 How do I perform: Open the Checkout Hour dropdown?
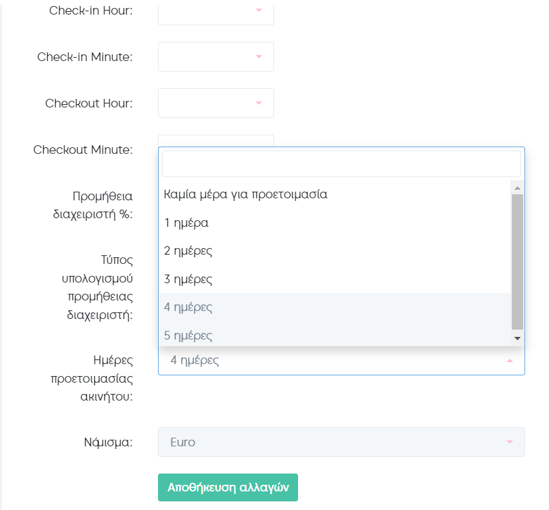coord(216,103)
